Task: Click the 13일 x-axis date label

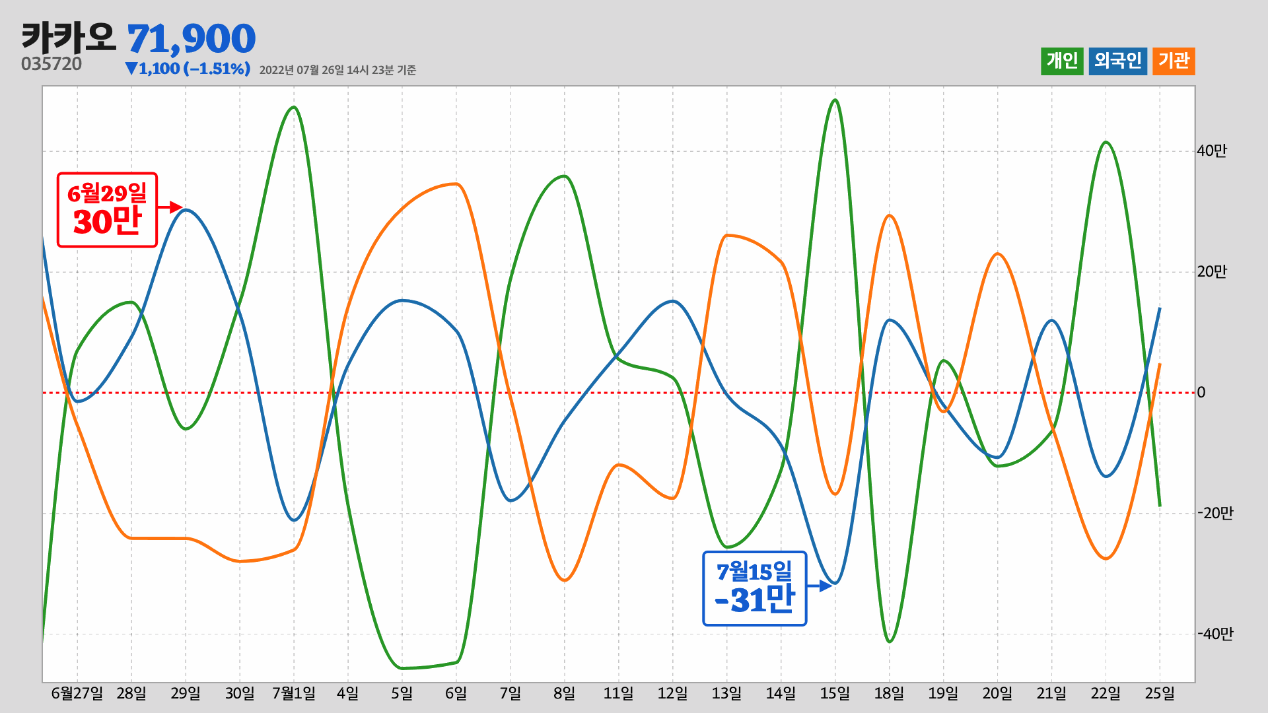Action: click(x=727, y=694)
